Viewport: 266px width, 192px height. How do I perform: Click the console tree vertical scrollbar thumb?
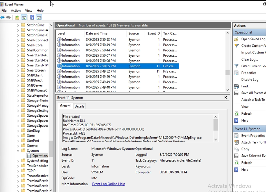51,149
